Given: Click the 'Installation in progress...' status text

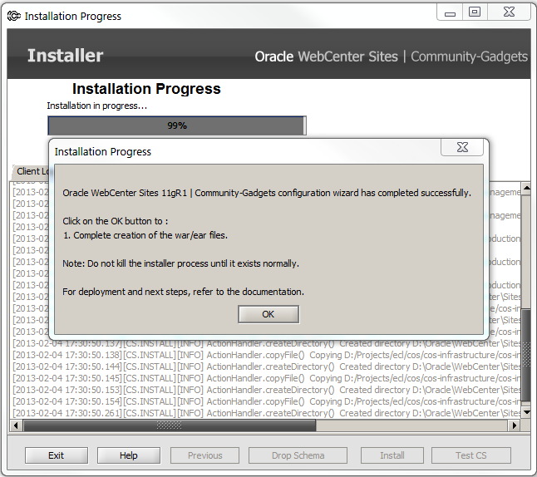Looking at the screenshot, I should (97, 106).
